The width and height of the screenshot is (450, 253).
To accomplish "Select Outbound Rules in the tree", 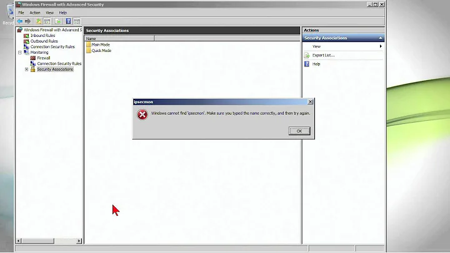I will point(44,41).
